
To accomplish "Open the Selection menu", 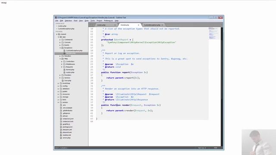I will [x=68, y=21].
